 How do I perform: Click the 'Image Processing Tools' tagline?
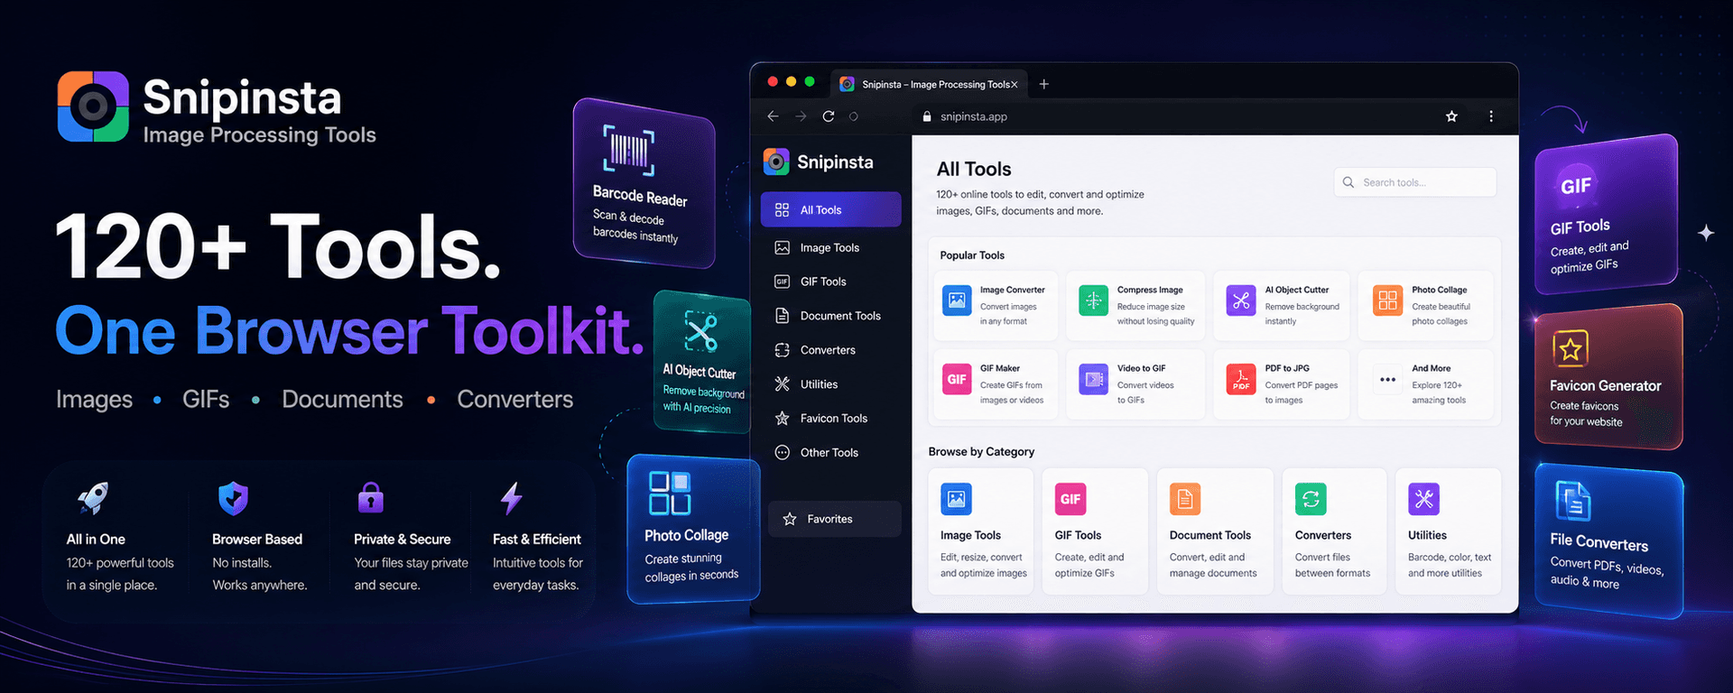(x=260, y=135)
